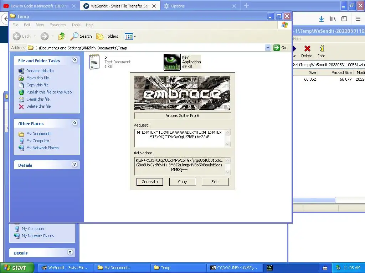Click the Generate button

click(x=150, y=182)
